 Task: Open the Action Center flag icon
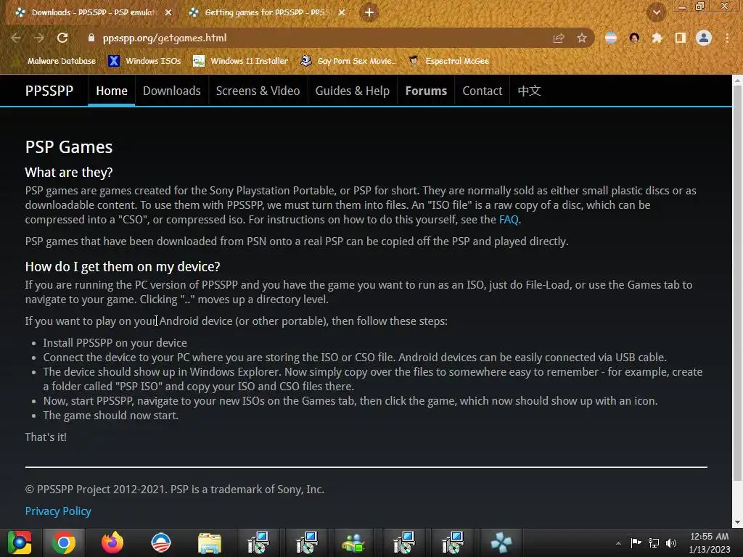click(x=636, y=542)
